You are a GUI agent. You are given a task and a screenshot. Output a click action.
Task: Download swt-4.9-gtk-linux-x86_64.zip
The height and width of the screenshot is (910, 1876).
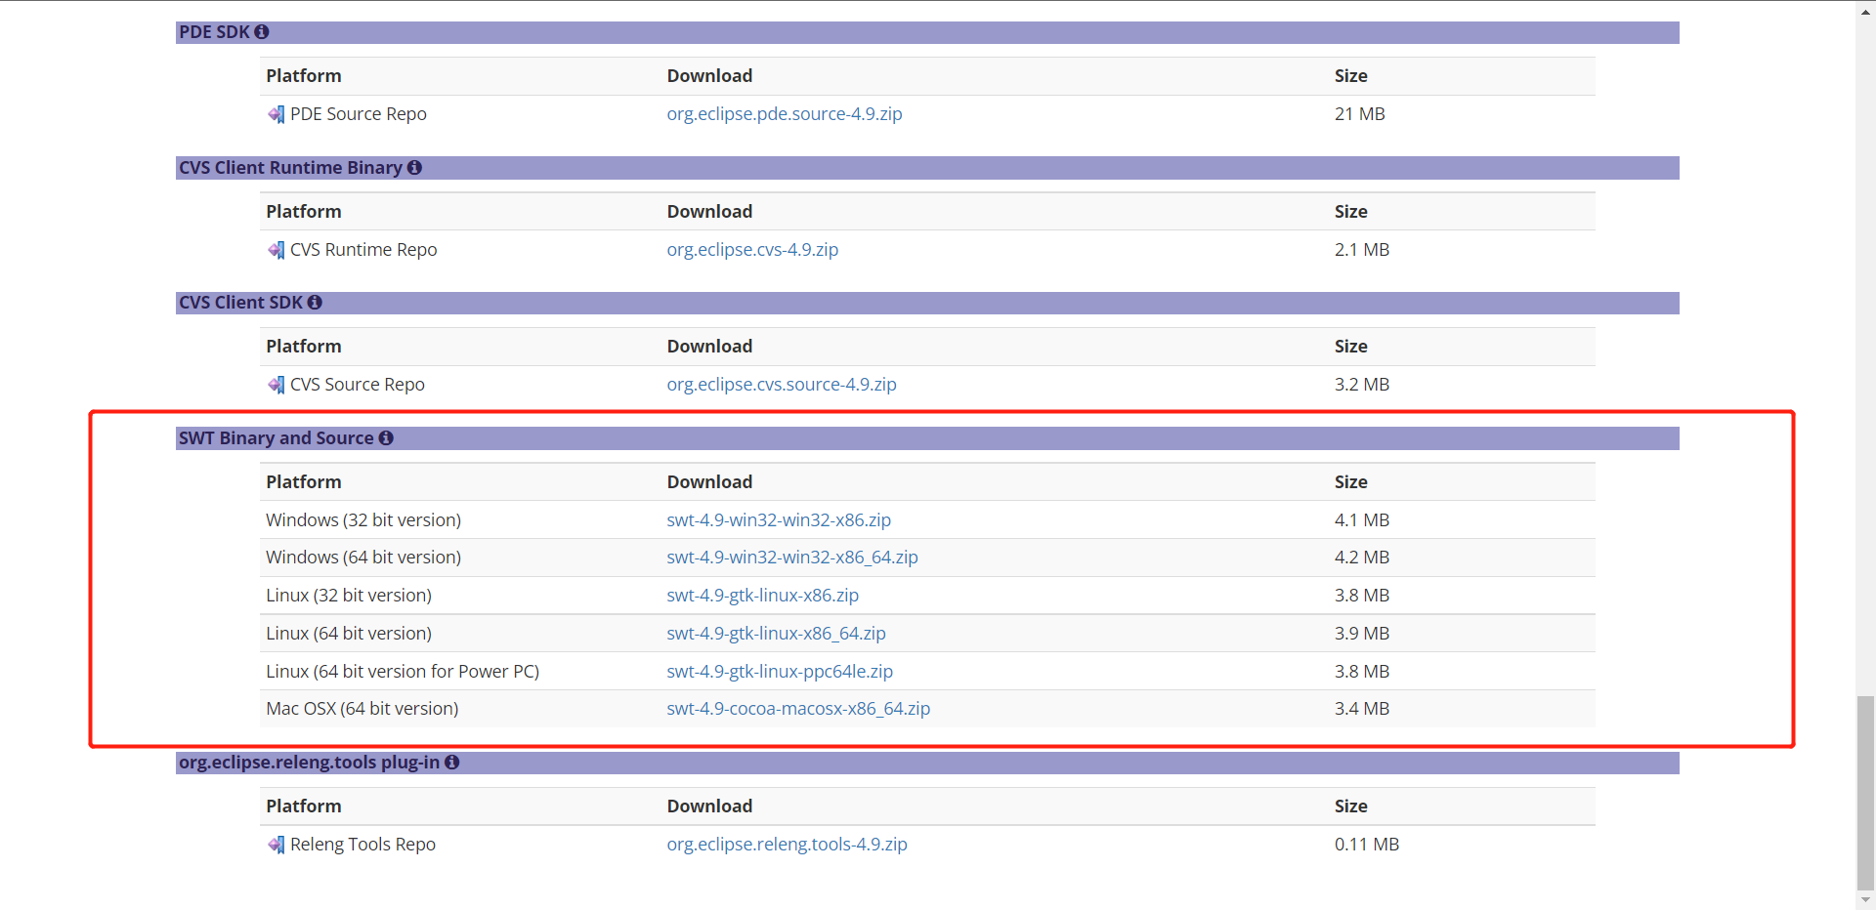click(x=776, y=634)
